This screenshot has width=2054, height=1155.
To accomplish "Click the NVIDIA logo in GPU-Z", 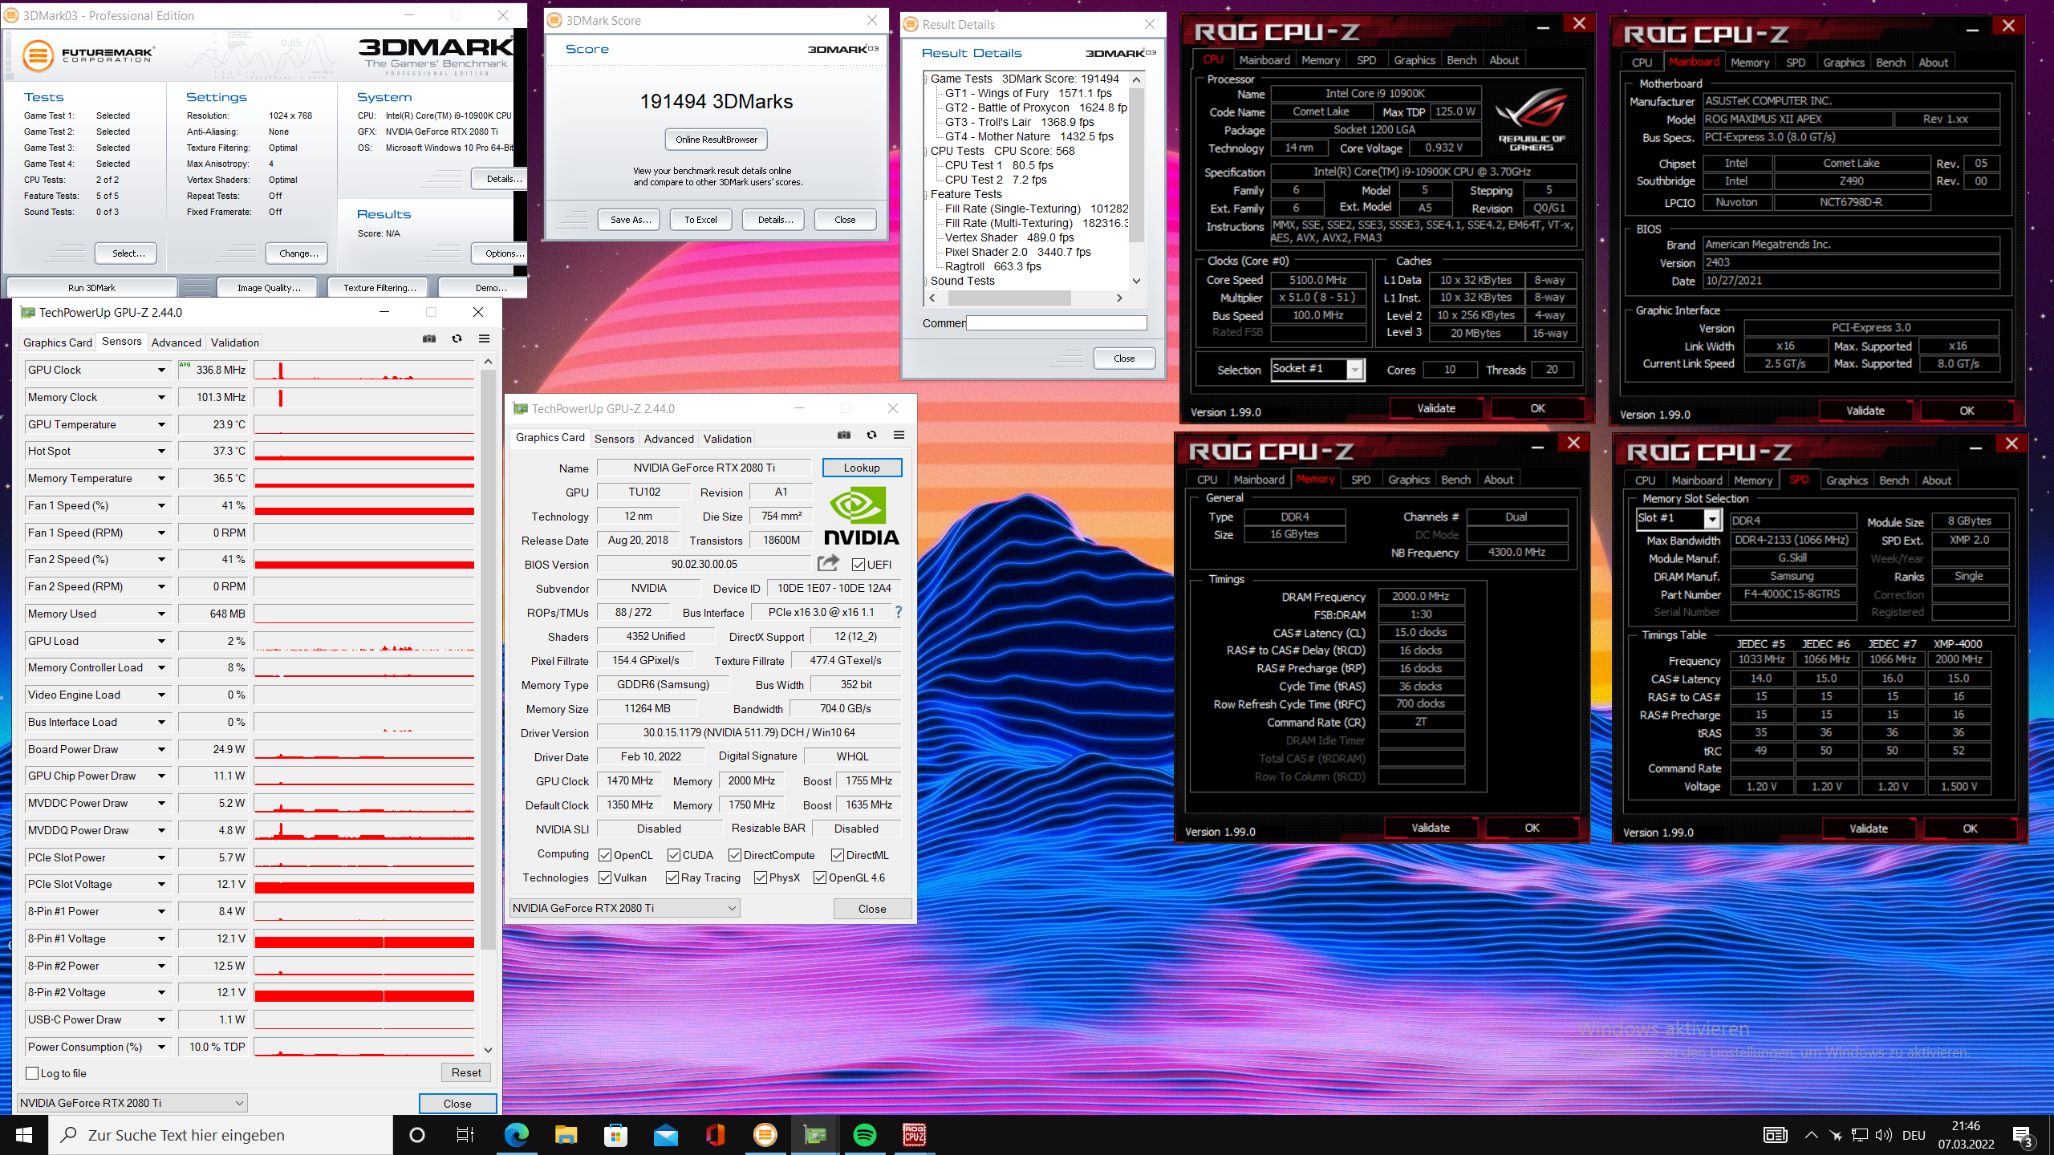I will coord(861,517).
